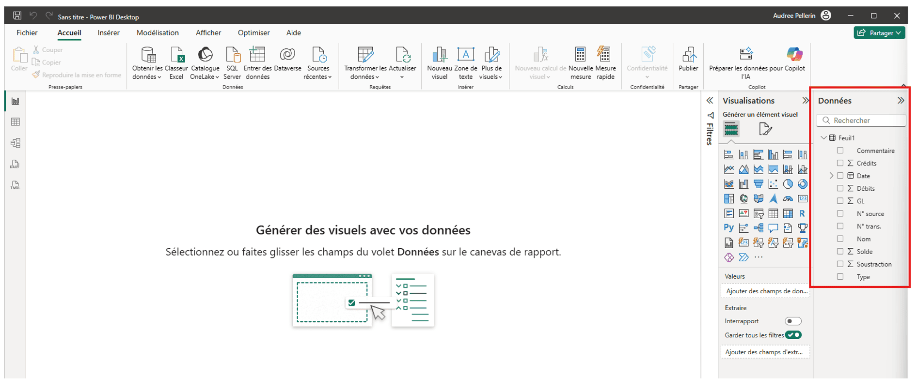Expand the Date field hierarchy
The width and height of the screenshot is (917, 391).
[832, 176]
